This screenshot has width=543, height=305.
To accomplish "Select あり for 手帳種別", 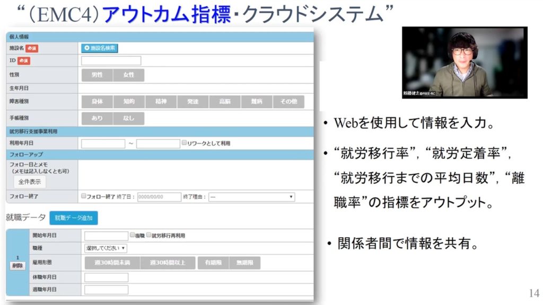I will 97,119.
